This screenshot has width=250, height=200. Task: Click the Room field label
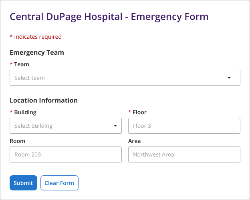click(x=17, y=141)
